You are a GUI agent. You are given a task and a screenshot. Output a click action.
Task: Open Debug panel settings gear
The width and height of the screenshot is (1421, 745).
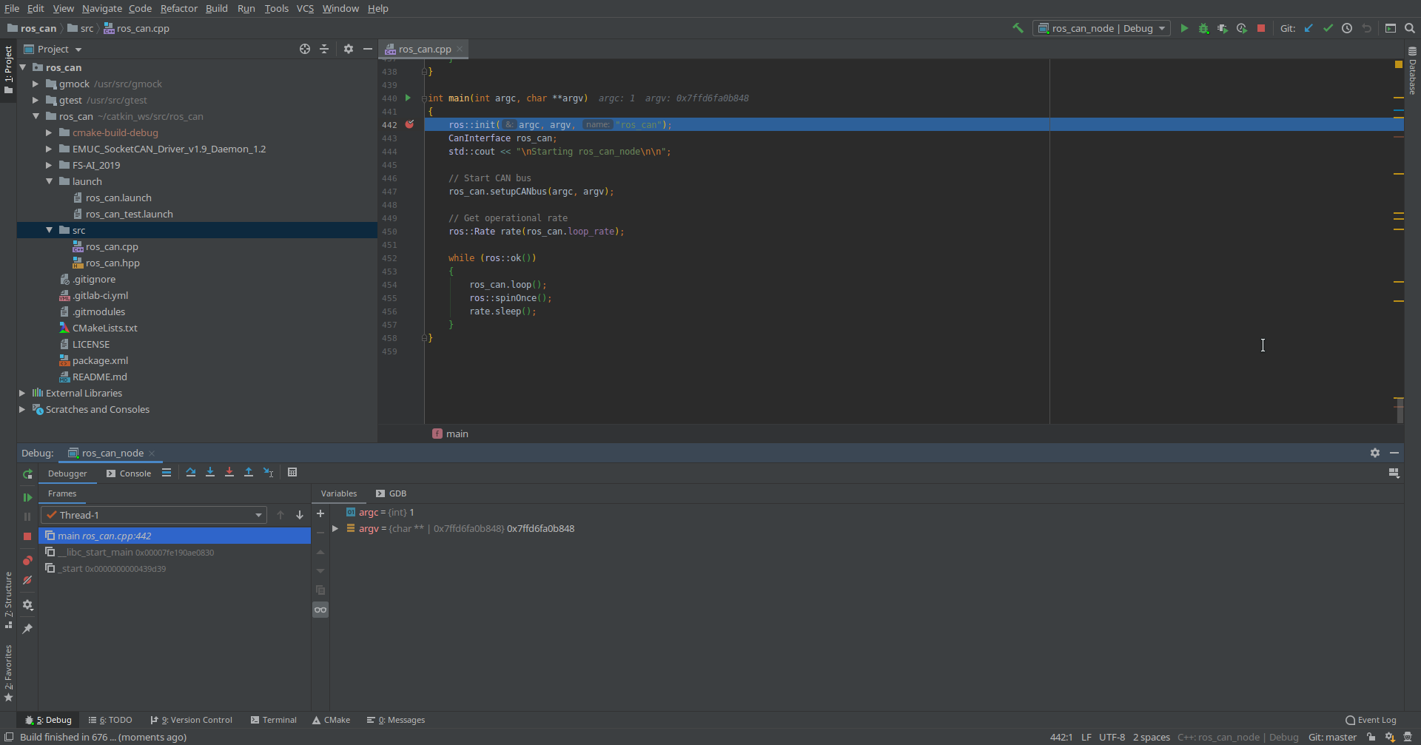[x=1375, y=453]
